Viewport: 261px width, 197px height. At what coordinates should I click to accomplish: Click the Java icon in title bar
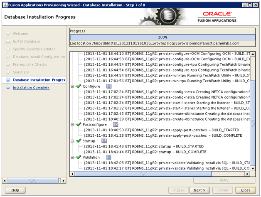click(x=5, y=5)
